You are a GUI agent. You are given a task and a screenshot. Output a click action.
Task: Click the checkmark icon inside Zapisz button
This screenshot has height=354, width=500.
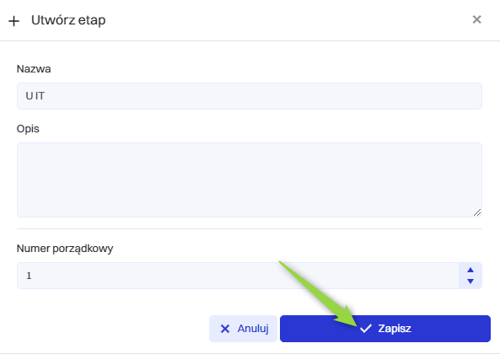[366, 328]
